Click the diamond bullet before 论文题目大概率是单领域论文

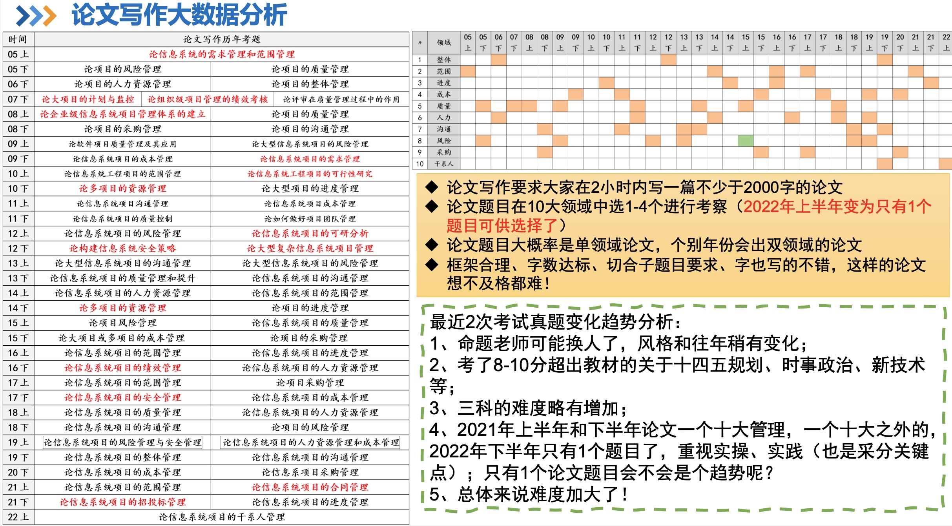click(432, 245)
